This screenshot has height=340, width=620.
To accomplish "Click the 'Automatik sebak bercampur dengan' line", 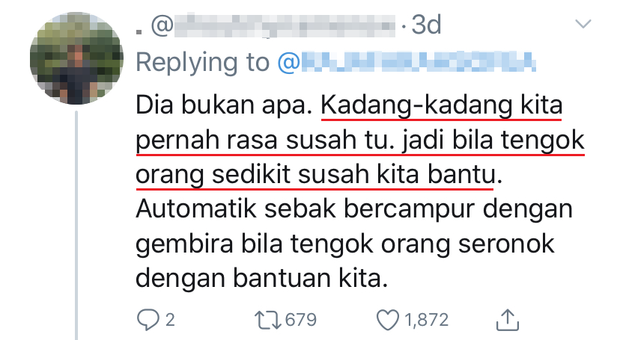I will pyautogui.click(x=354, y=209).
